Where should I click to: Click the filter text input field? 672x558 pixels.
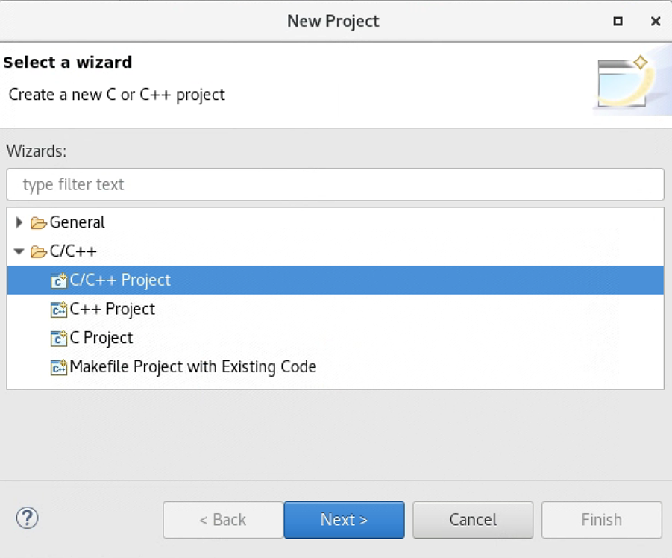334,184
